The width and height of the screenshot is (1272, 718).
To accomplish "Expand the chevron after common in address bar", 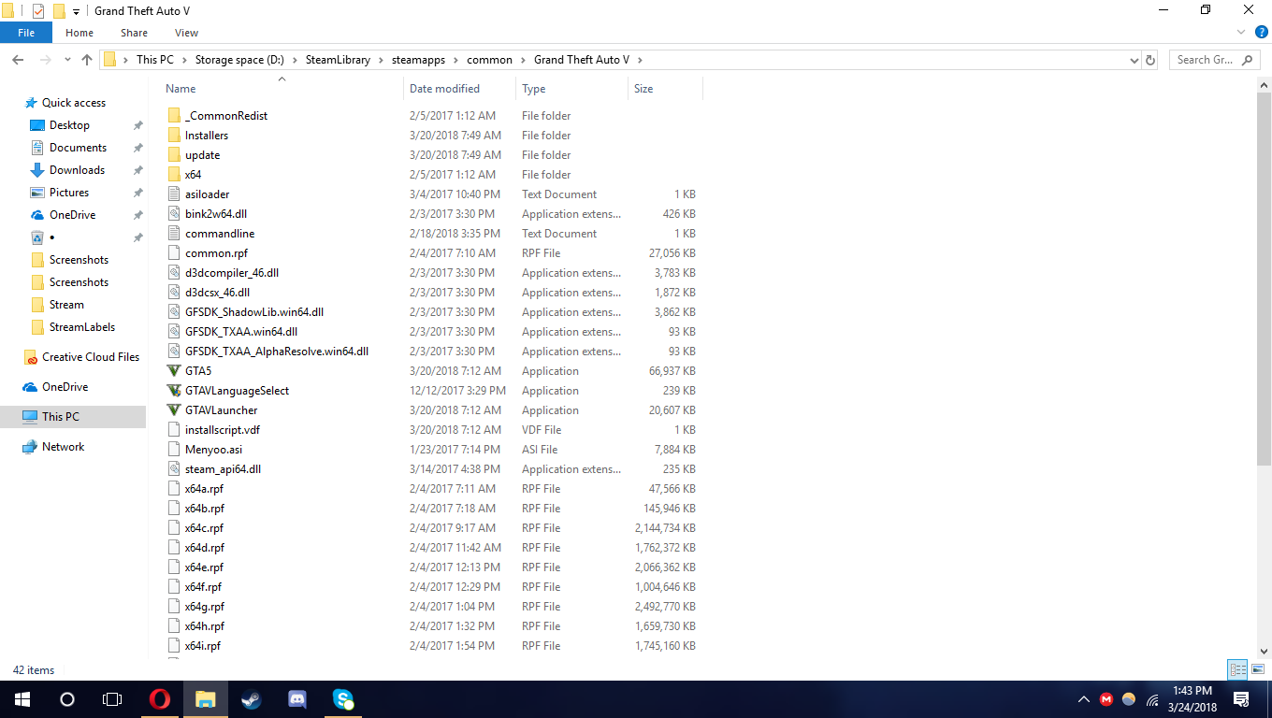I will click(x=523, y=60).
